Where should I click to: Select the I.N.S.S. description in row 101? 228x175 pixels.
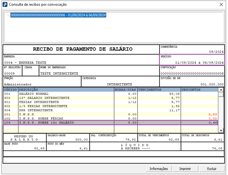[x=27, y=114]
